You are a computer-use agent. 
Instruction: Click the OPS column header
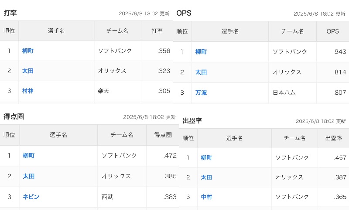(332, 31)
